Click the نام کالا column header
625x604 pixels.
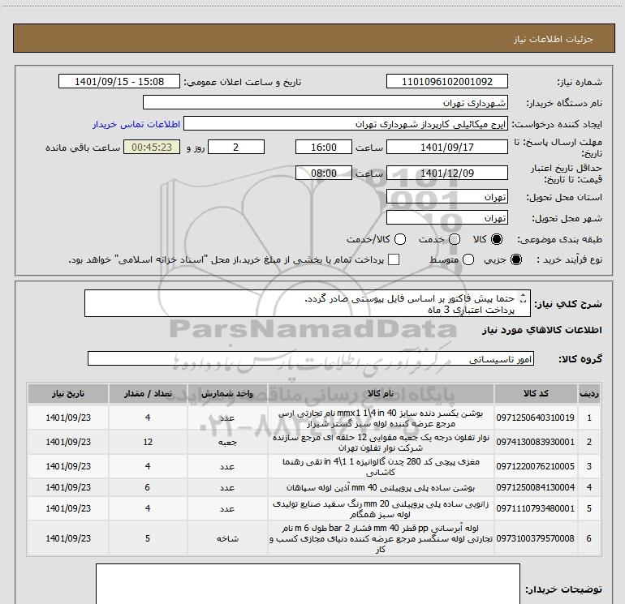pyautogui.click(x=381, y=394)
